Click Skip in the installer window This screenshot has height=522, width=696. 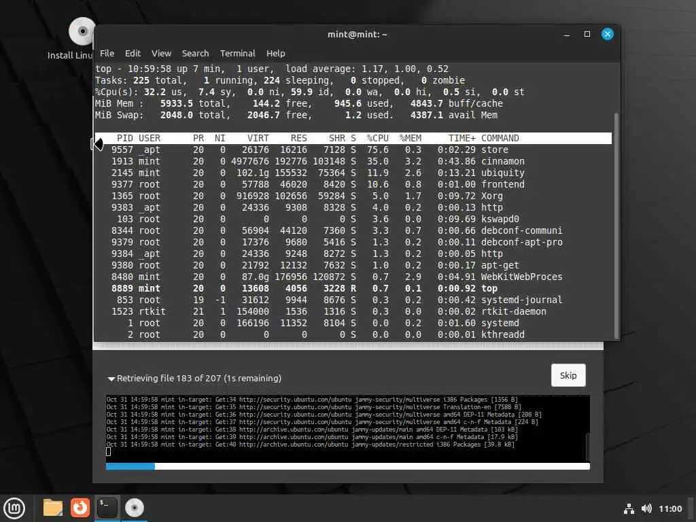(568, 375)
